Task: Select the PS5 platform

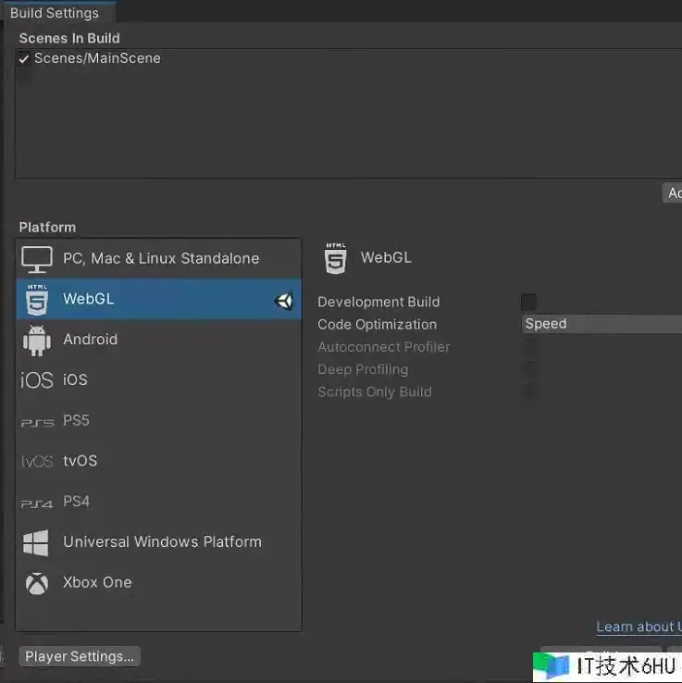Action: pyautogui.click(x=158, y=421)
